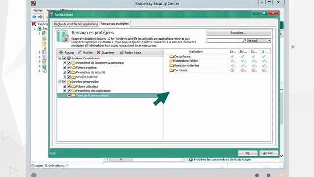Click in the resource search field
314x177 pixels.
pyautogui.click(x=224, y=40)
